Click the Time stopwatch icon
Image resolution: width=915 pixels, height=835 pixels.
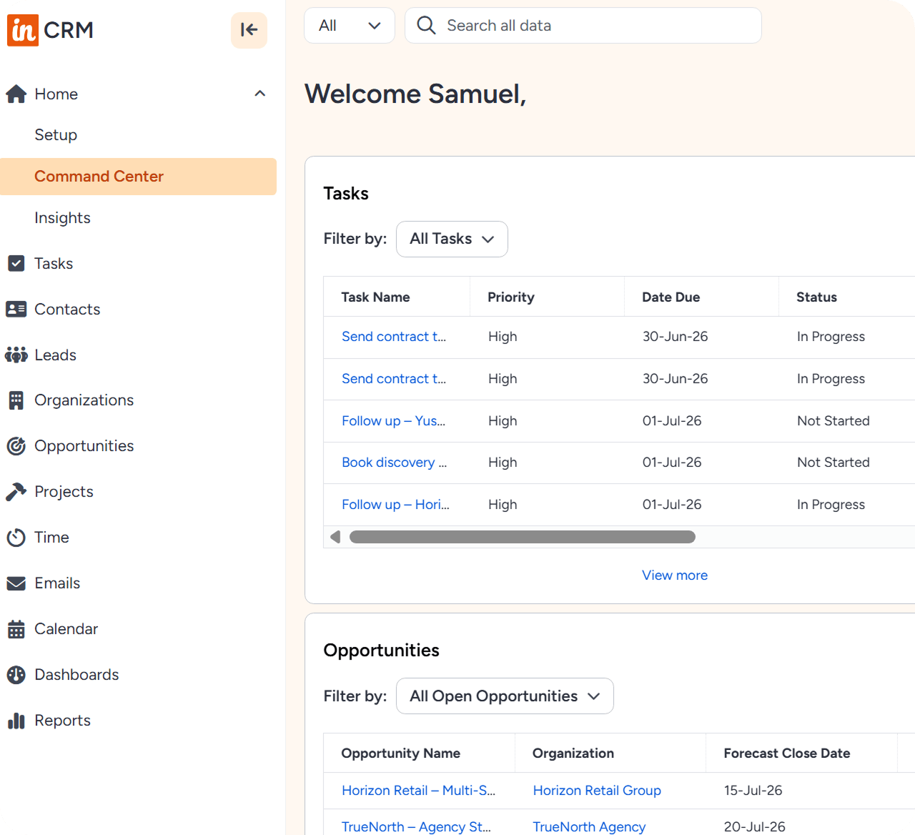(x=16, y=538)
